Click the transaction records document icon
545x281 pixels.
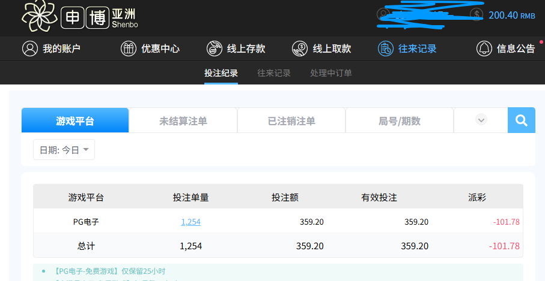(385, 49)
